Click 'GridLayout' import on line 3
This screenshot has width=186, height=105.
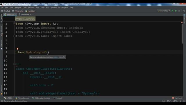(81, 32)
